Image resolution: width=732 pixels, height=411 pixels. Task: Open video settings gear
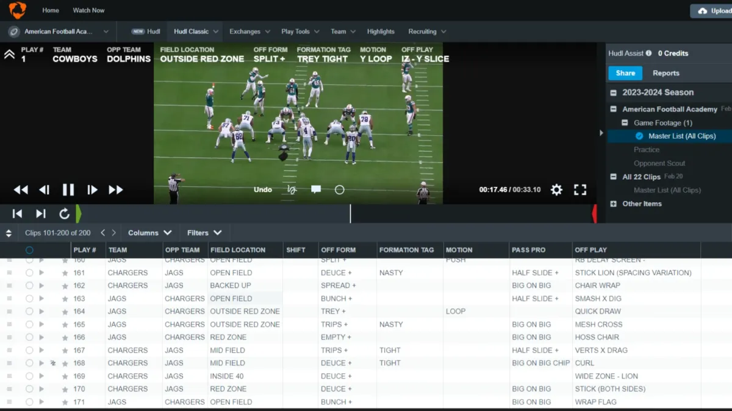coord(556,190)
